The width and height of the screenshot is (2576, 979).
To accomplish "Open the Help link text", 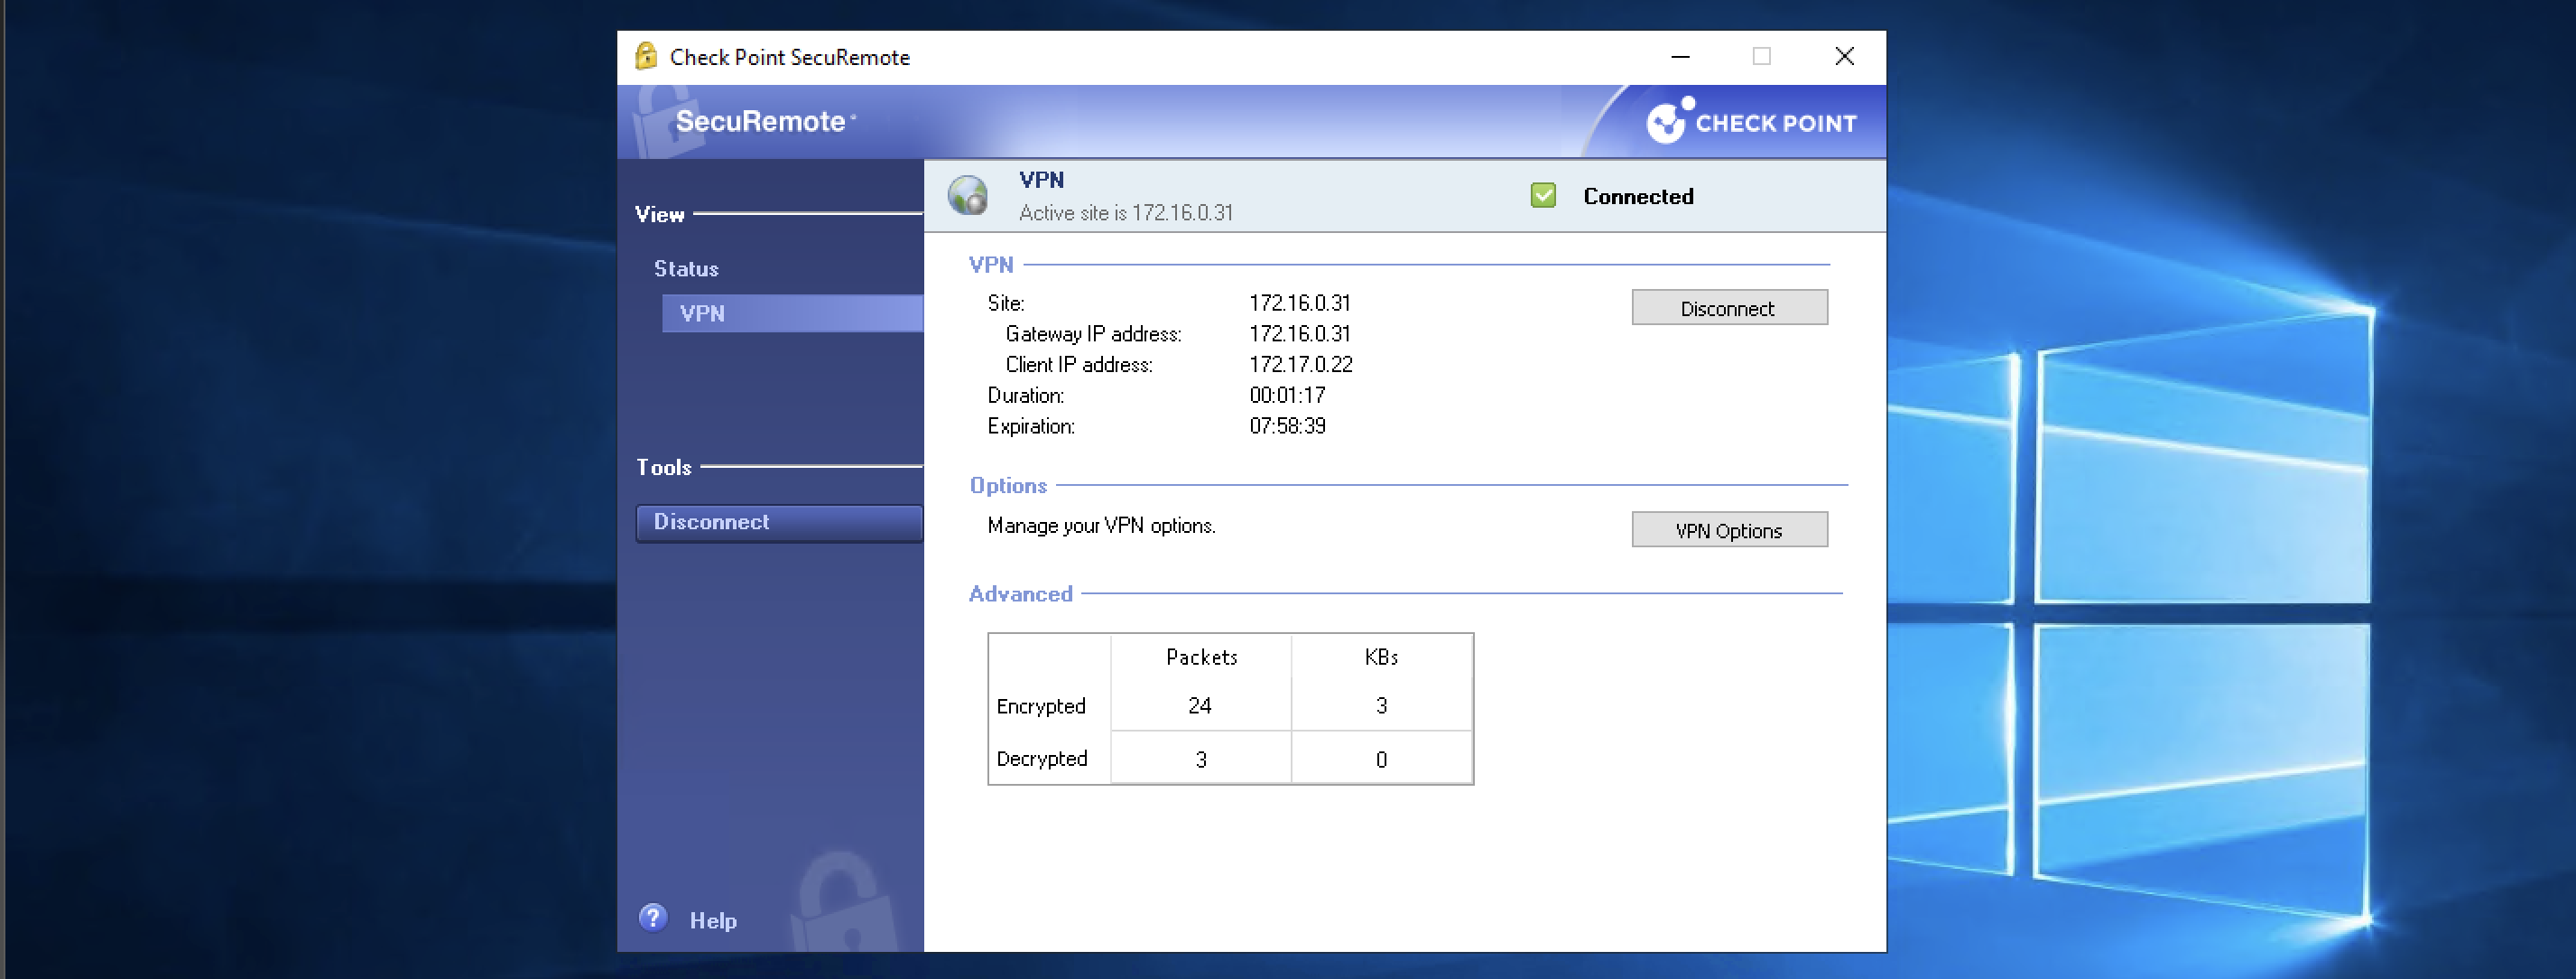I will point(713,920).
